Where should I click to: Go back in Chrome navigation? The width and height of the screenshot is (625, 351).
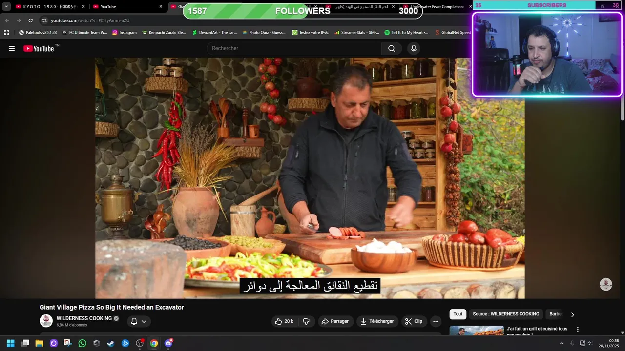pos(7,20)
